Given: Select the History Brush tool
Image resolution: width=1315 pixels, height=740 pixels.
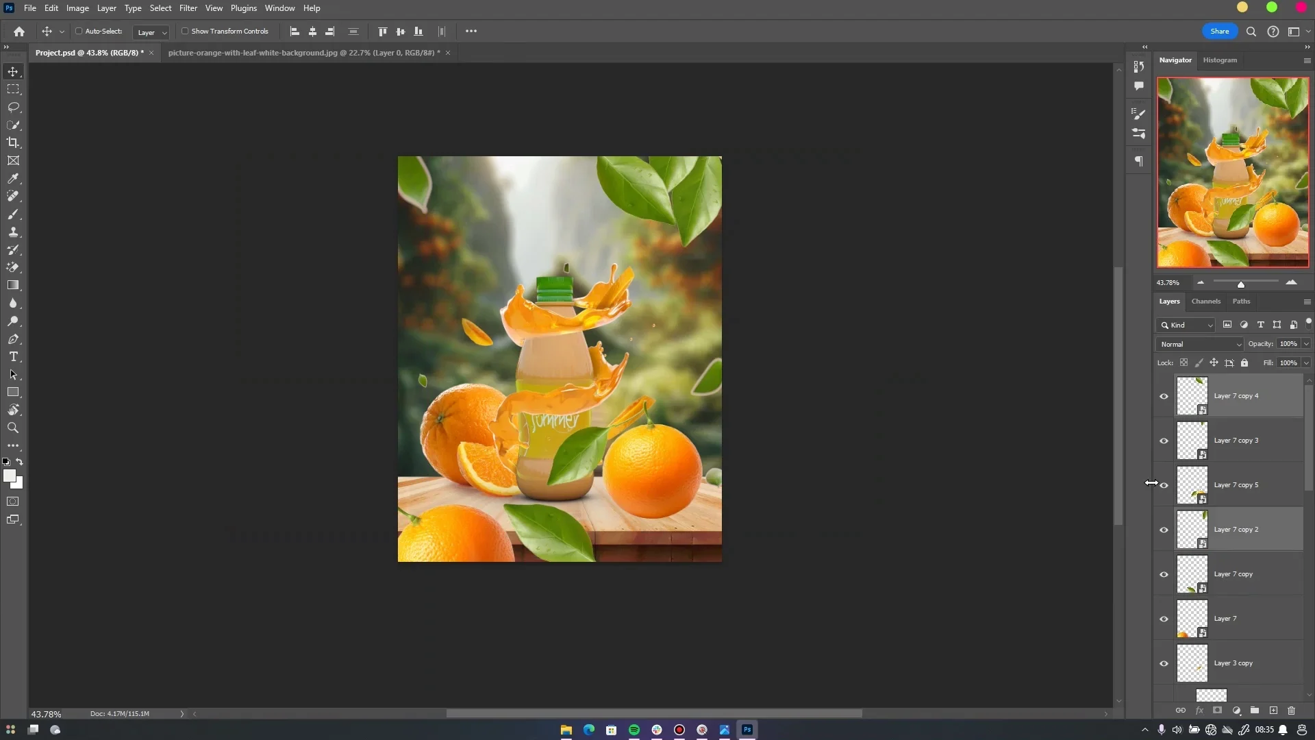Looking at the screenshot, I should pos(13,249).
